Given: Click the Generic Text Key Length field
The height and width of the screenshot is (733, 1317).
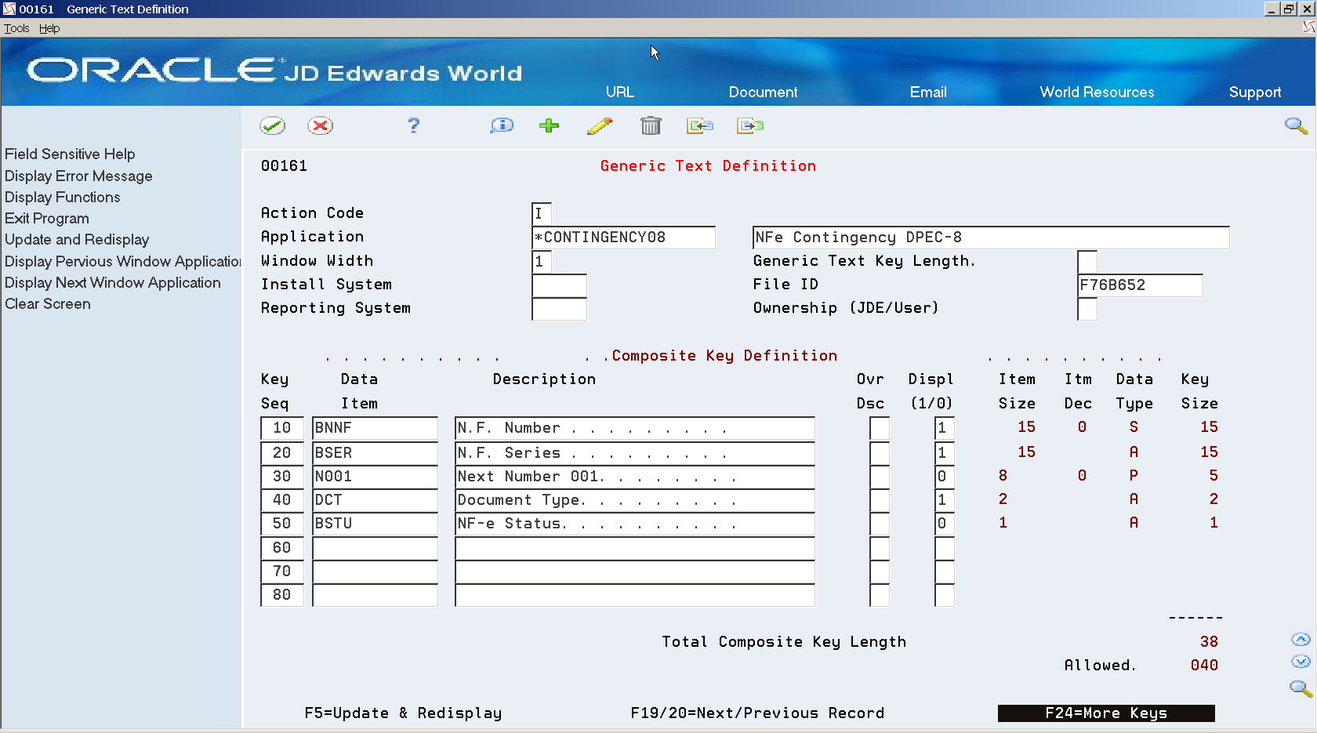Looking at the screenshot, I should [x=1087, y=261].
